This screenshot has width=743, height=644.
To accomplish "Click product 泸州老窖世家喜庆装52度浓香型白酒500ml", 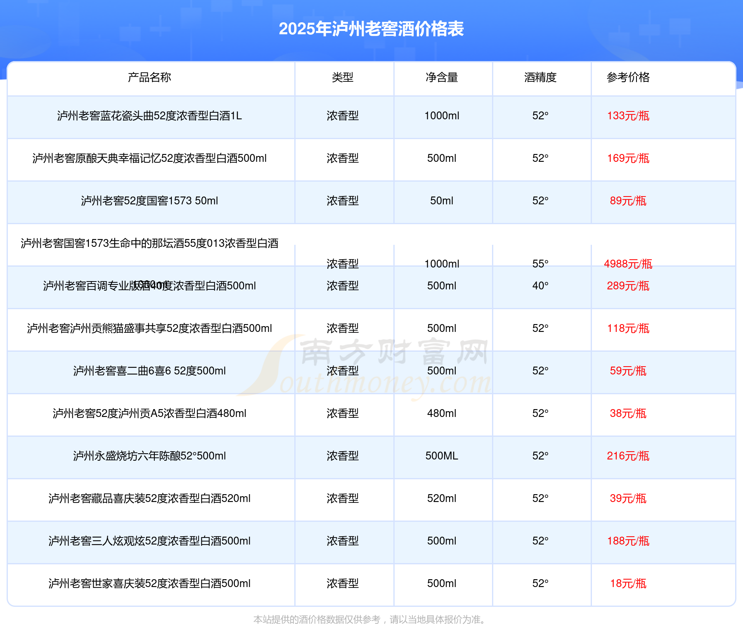I will (149, 583).
